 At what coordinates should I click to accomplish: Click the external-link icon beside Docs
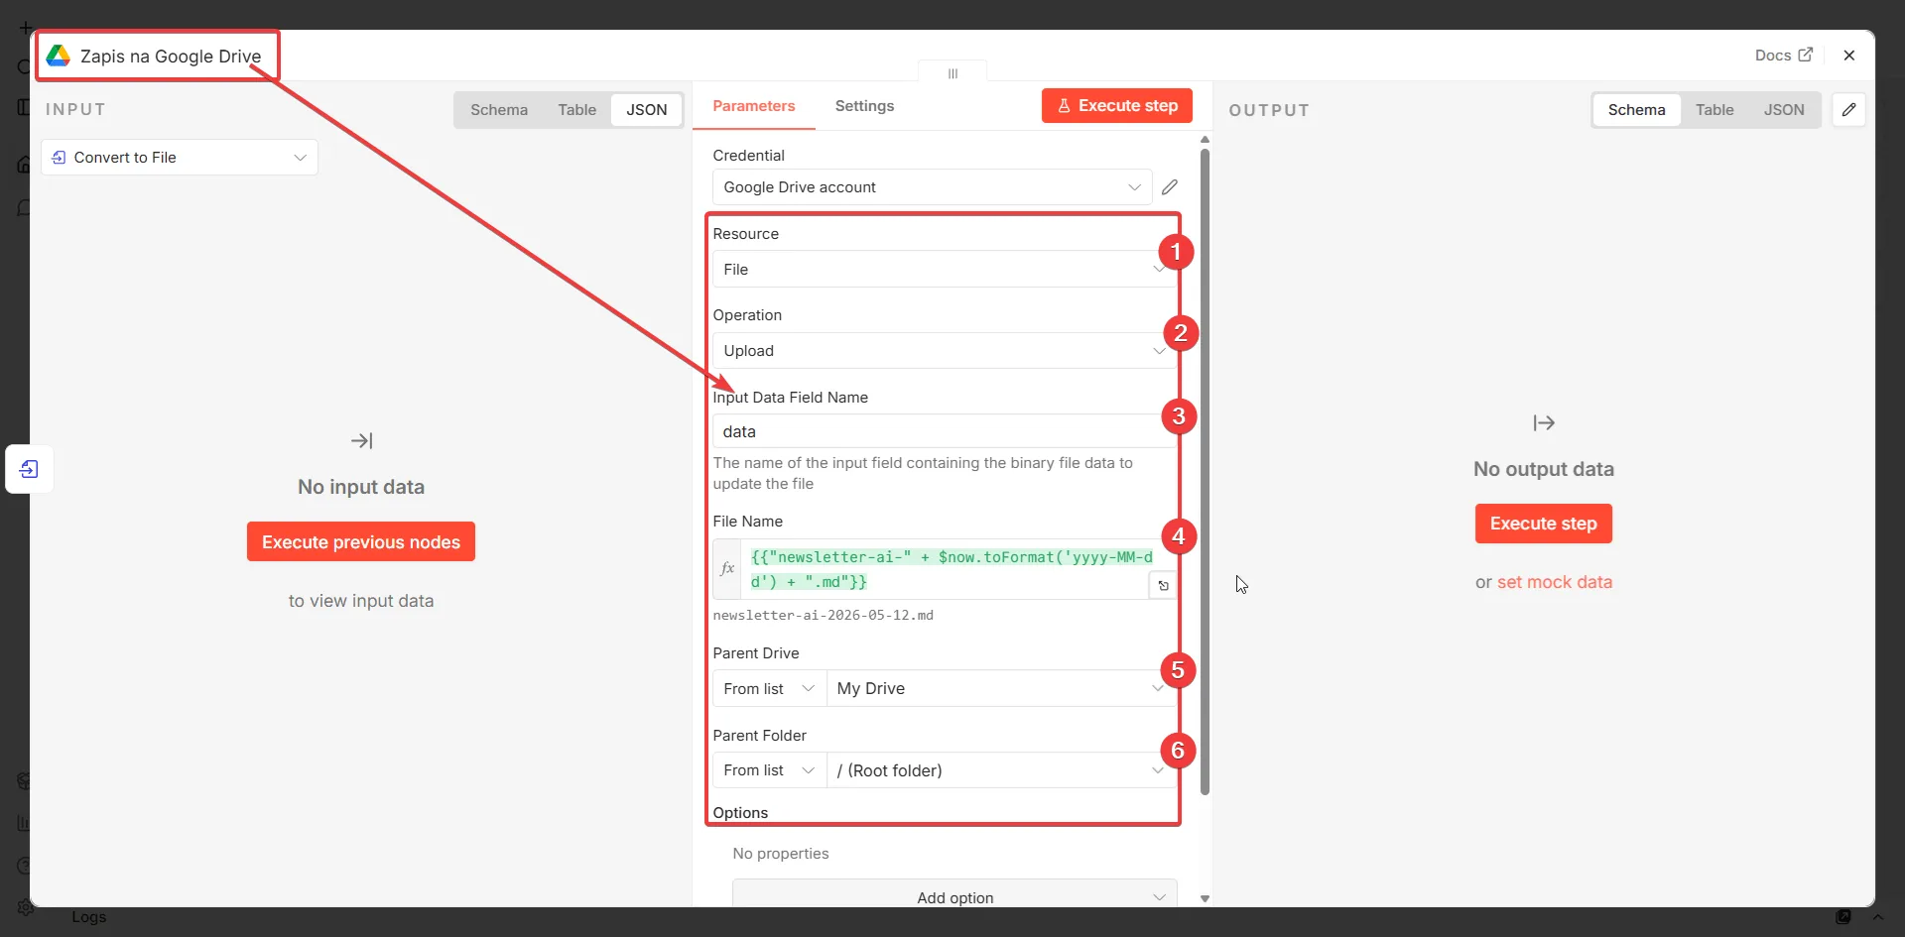[1805, 55]
